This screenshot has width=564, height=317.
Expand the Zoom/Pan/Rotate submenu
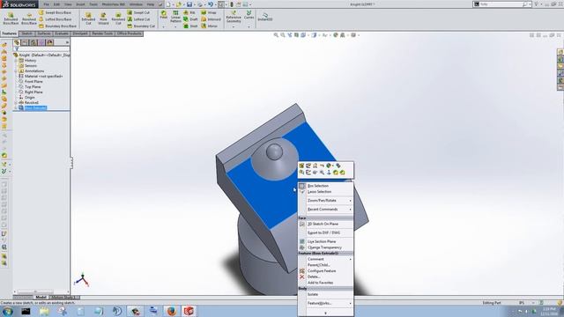(325, 200)
